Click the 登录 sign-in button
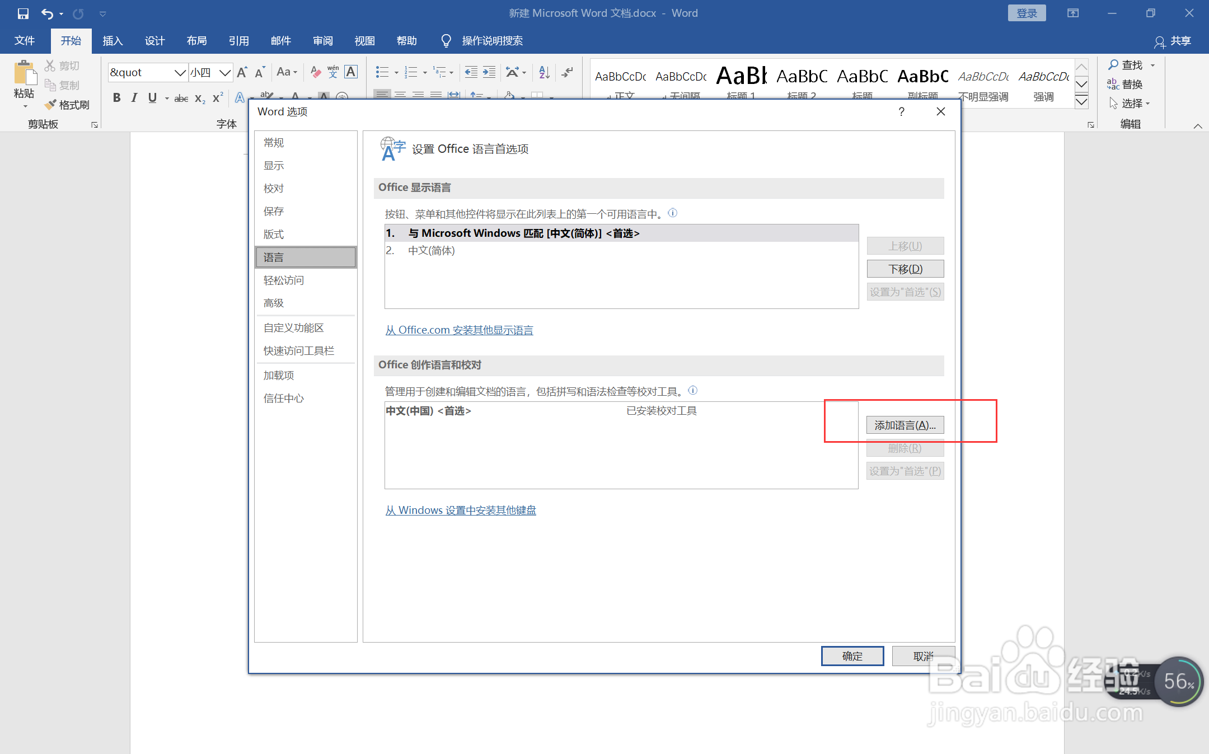This screenshot has height=754, width=1209. pyautogui.click(x=1027, y=13)
